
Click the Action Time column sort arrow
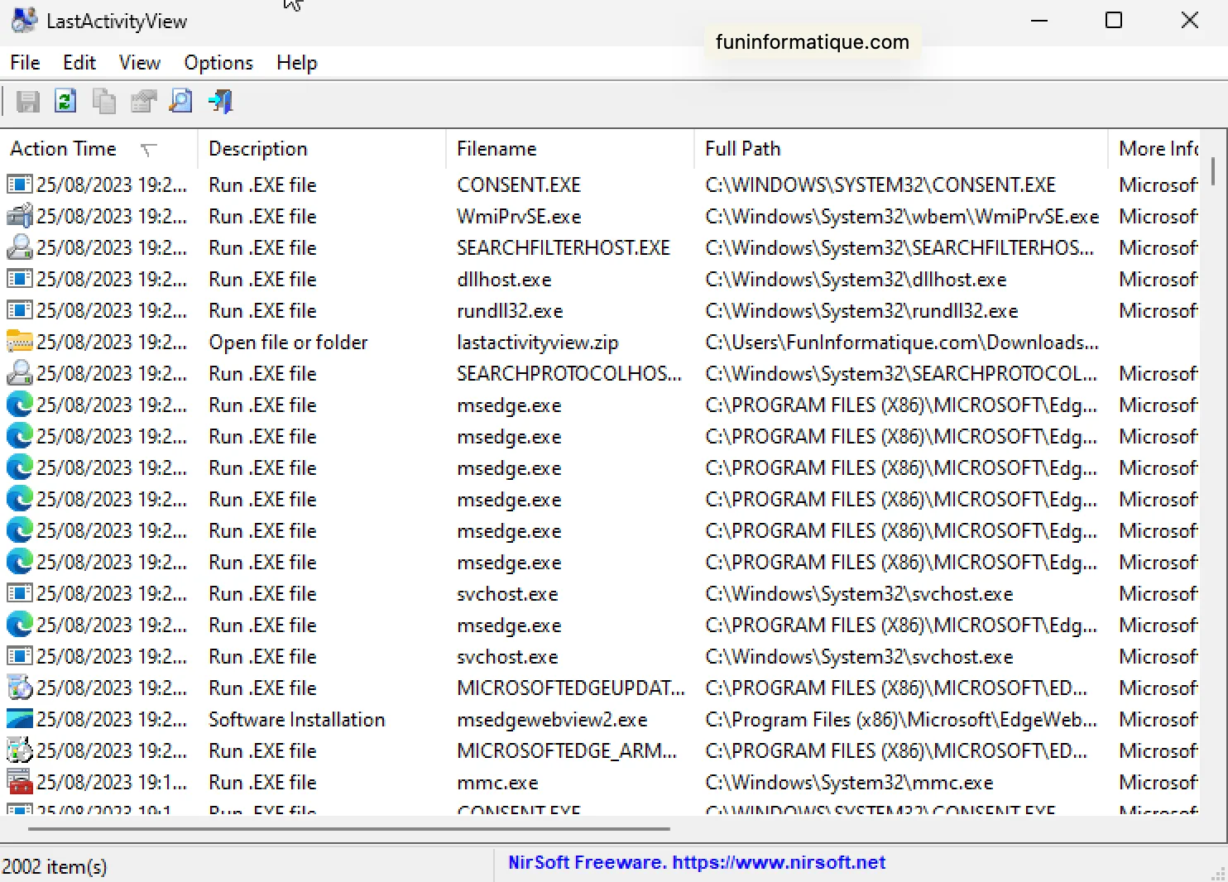coord(150,151)
